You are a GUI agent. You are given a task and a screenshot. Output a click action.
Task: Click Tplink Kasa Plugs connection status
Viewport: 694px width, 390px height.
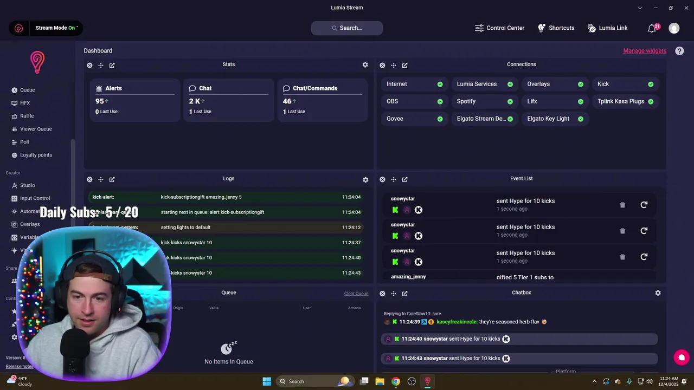626,101
